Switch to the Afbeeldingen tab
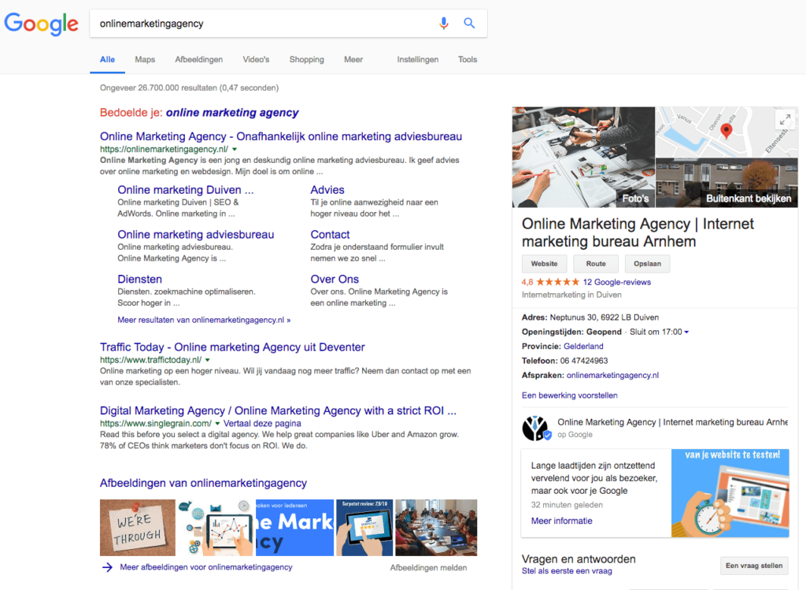Screen dimensions: 806x590 (199, 59)
